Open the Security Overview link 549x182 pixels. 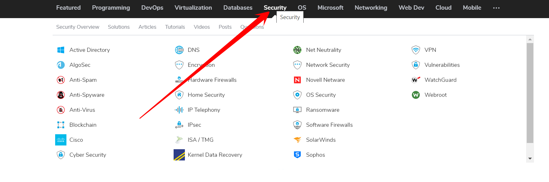(x=78, y=27)
